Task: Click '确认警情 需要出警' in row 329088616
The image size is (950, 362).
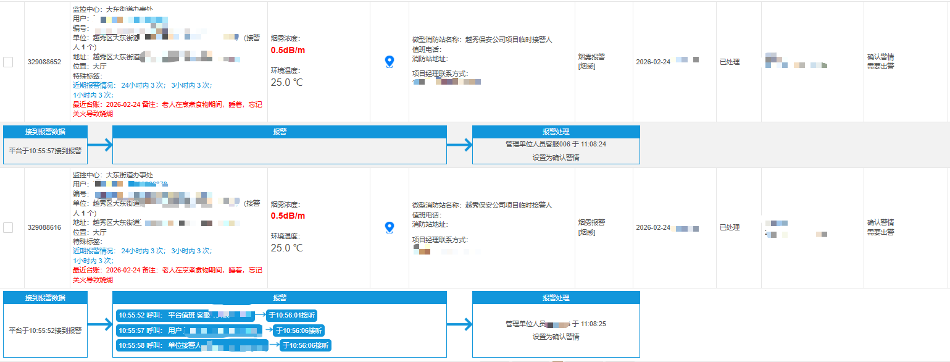Action: [880, 227]
